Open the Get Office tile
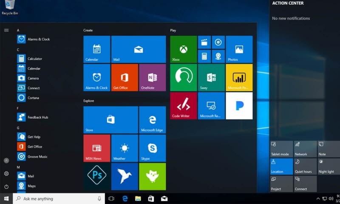 [x=125, y=77]
